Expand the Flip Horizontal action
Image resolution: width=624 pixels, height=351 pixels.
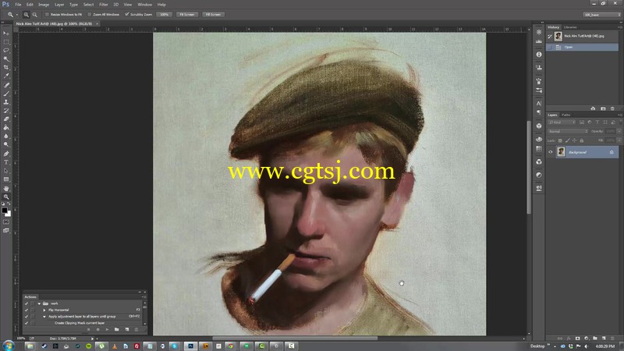coord(44,310)
